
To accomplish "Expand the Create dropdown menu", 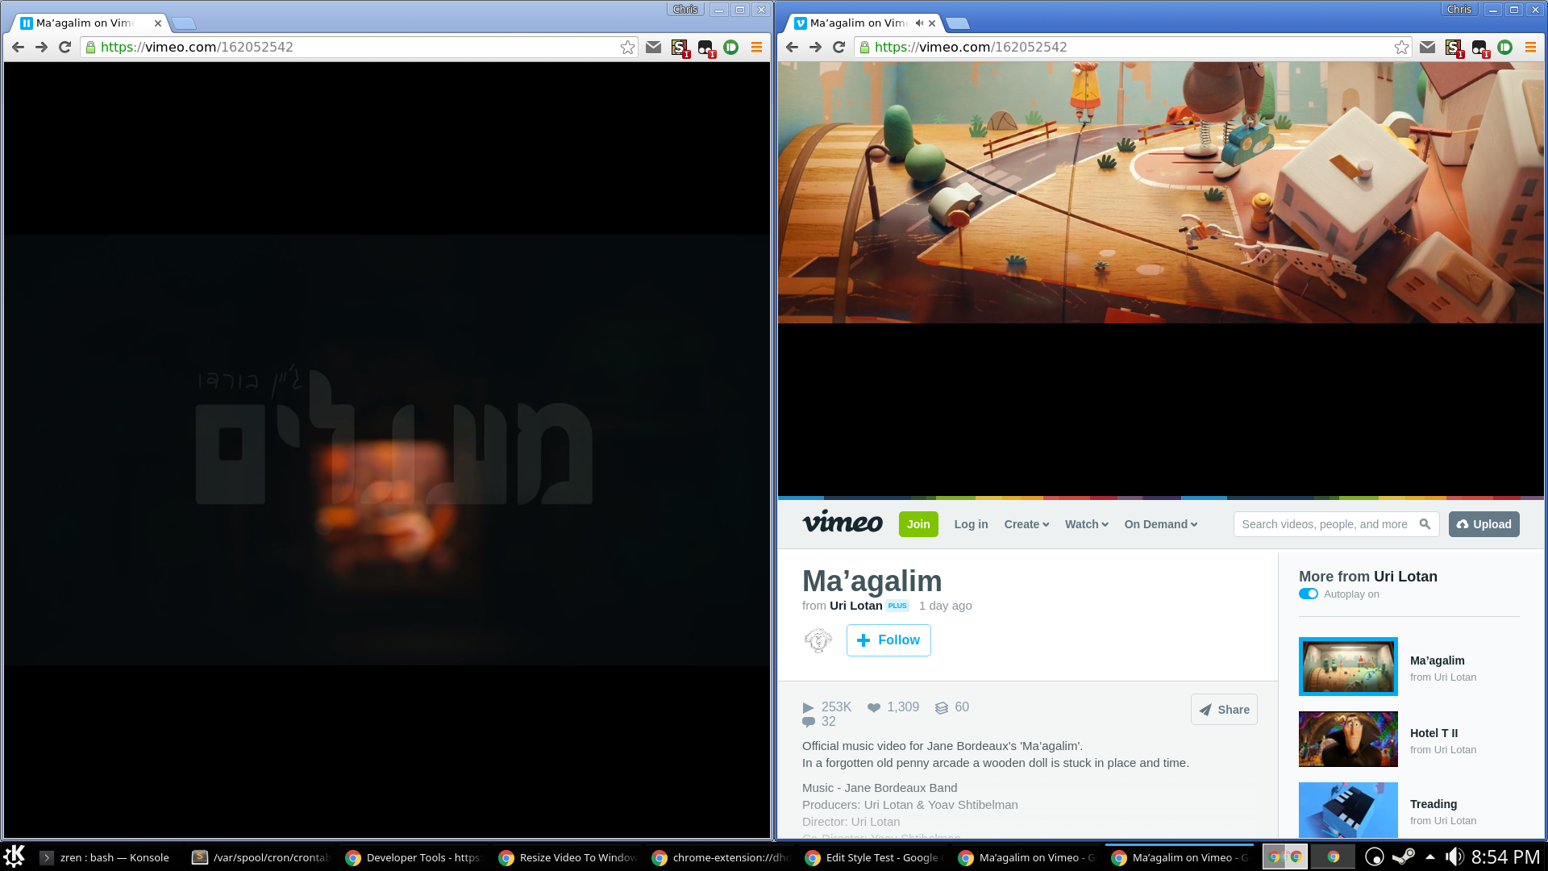I will point(1026,524).
